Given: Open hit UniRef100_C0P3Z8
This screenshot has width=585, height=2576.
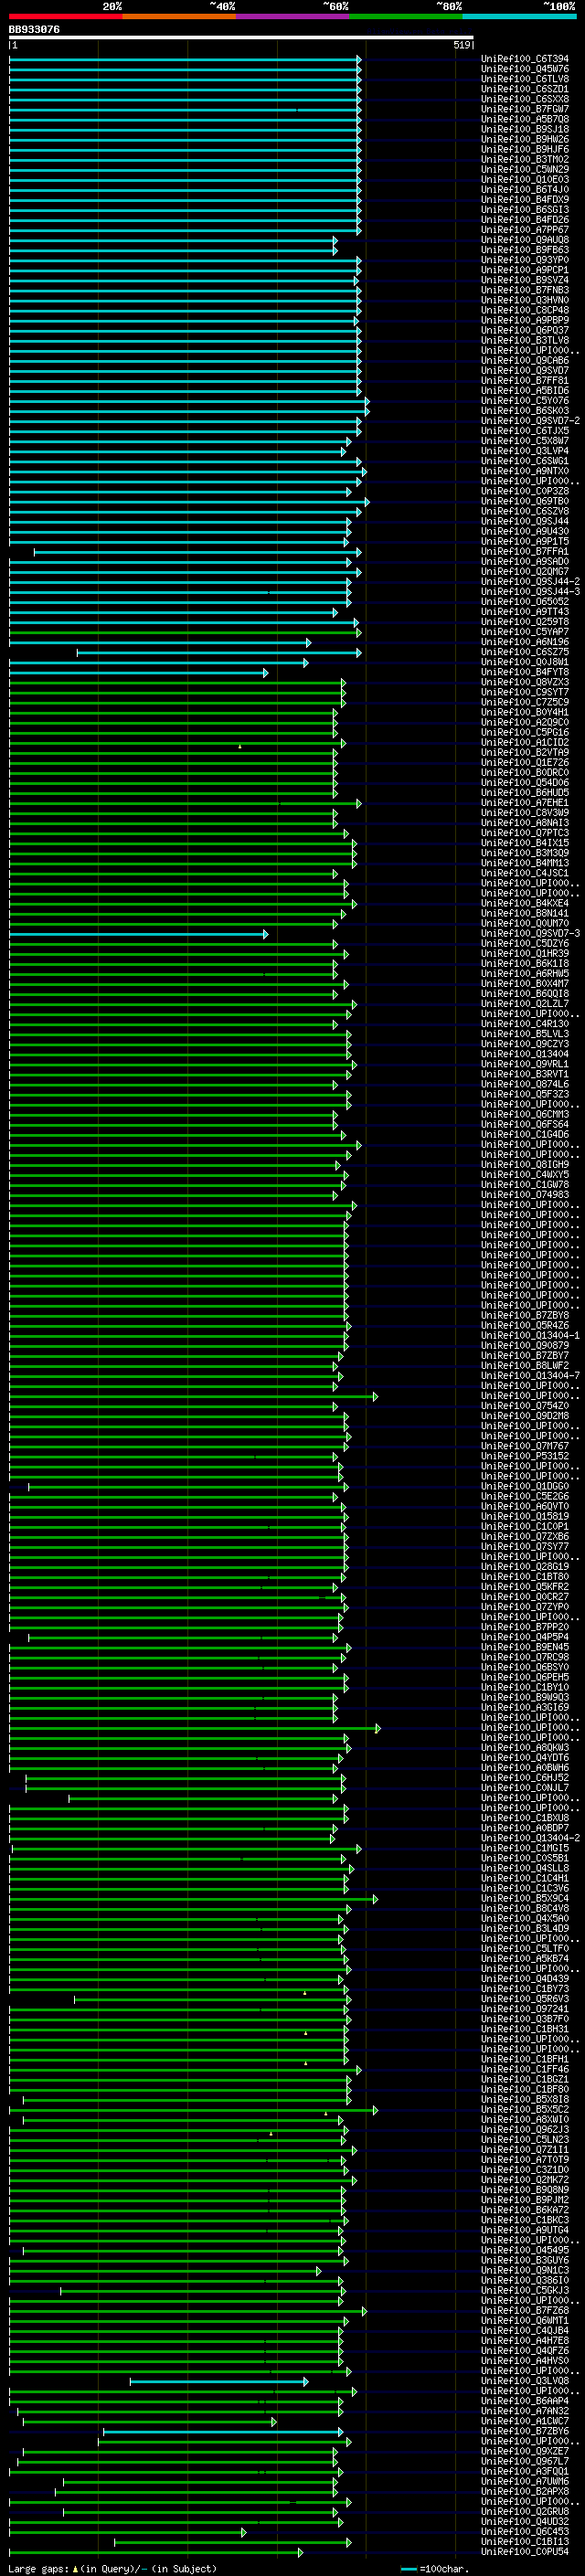Looking at the screenshot, I should pos(525,491).
